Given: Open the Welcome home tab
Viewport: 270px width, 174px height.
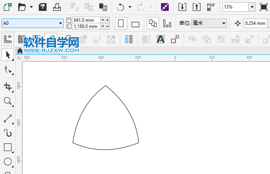Looking at the screenshot, I should click(x=20, y=50).
